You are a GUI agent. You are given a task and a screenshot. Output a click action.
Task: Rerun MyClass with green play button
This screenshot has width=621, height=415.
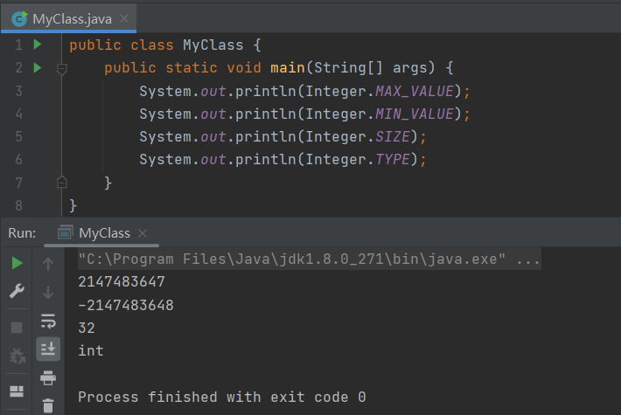(17, 263)
